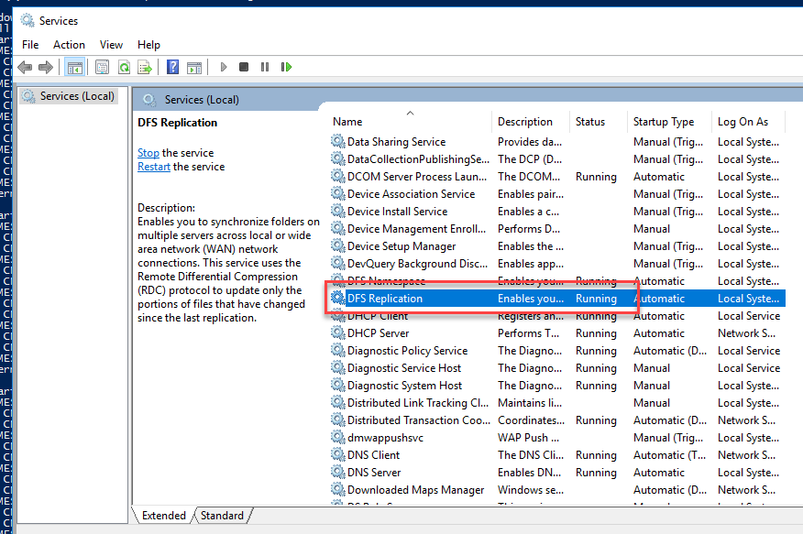Viewport: 803px width, 534px height.
Task: Sort services by the Name column header
Action: click(347, 121)
